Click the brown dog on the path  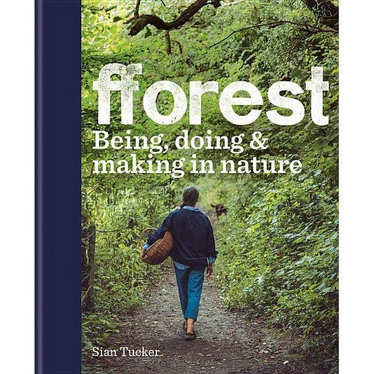click(x=219, y=211)
